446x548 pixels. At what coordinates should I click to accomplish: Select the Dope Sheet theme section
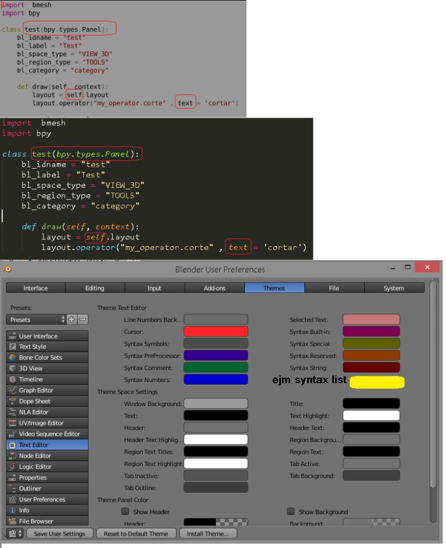(47, 401)
